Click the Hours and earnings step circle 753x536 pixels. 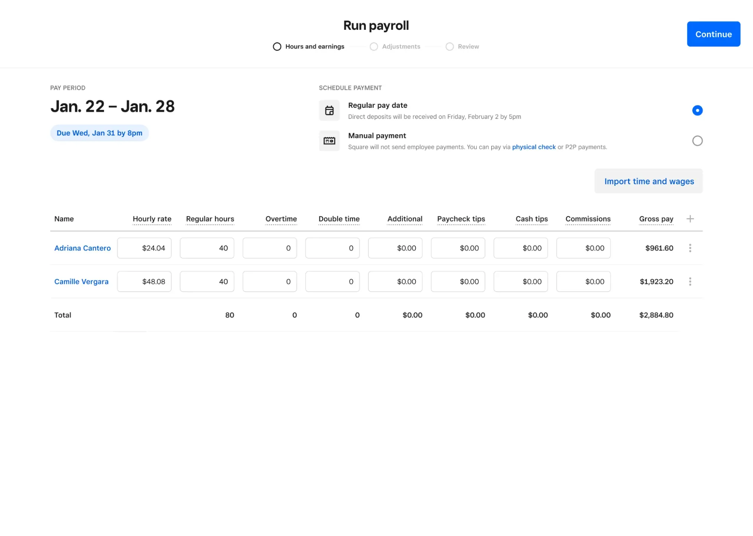[x=277, y=46]
